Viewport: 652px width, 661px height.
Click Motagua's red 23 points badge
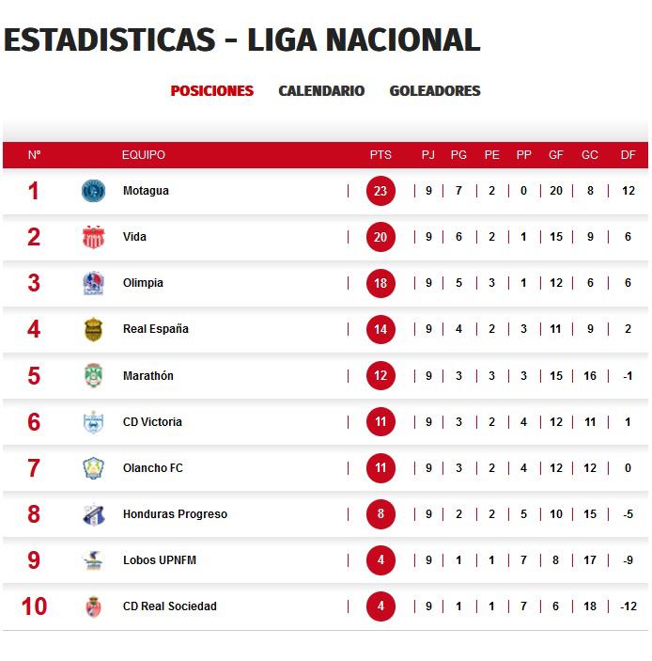point(380,191)
